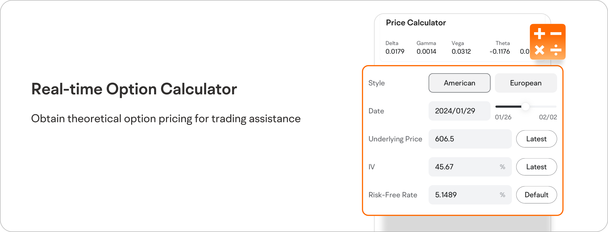Click the Real-time Option Calculator heading
The height and width of the screenshot is (232, 608).
point(134,89)
